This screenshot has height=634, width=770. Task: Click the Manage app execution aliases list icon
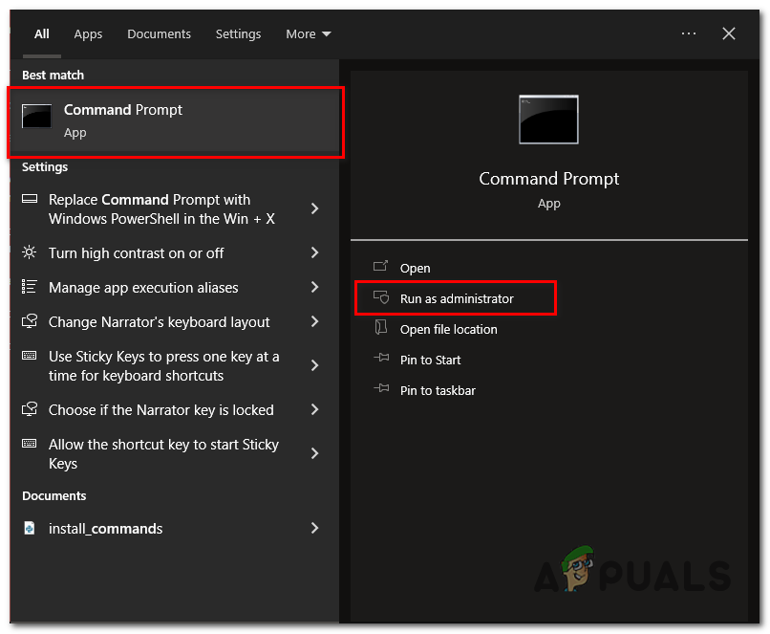coord(30,288)
